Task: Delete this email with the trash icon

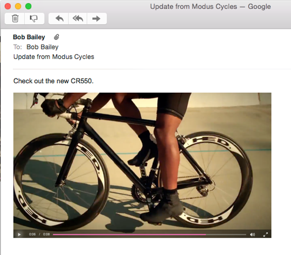Action: pos(15,19)
